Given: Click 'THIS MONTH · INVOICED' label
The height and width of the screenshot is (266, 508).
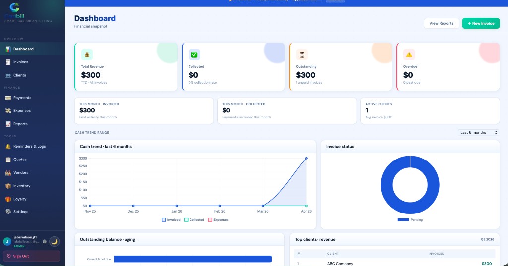Looking at the screenshot, I should (x=99, y=104).
